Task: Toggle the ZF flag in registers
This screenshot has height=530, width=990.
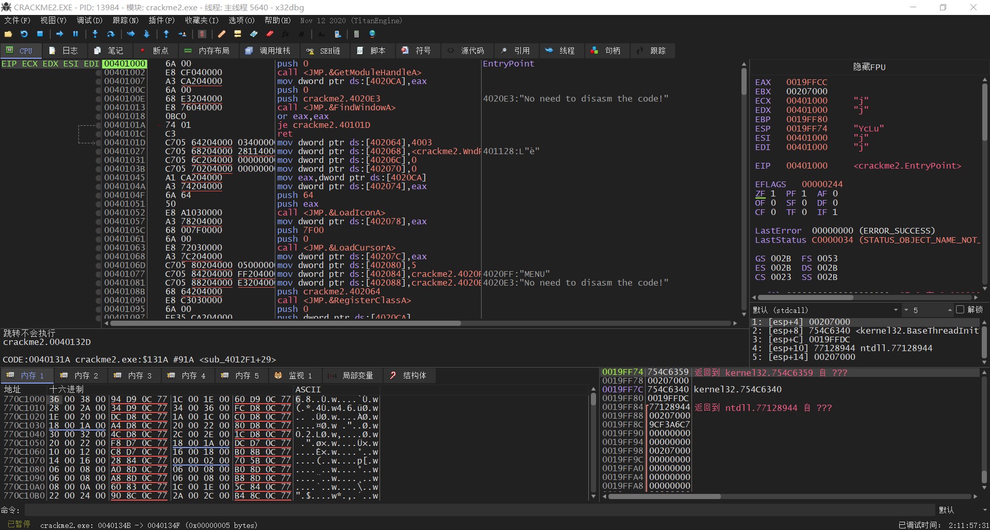Action: tap(760, 194)
